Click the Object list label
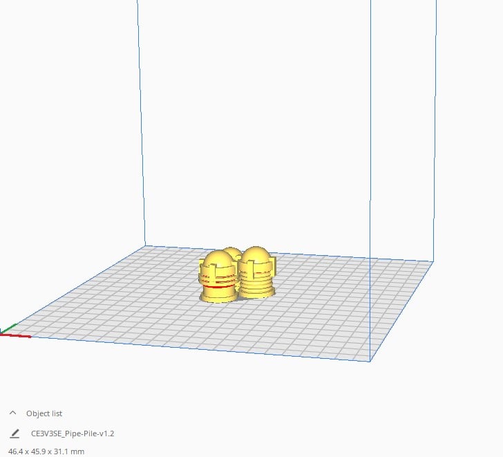This screenshot has width=503, height=457. (44, 413)
